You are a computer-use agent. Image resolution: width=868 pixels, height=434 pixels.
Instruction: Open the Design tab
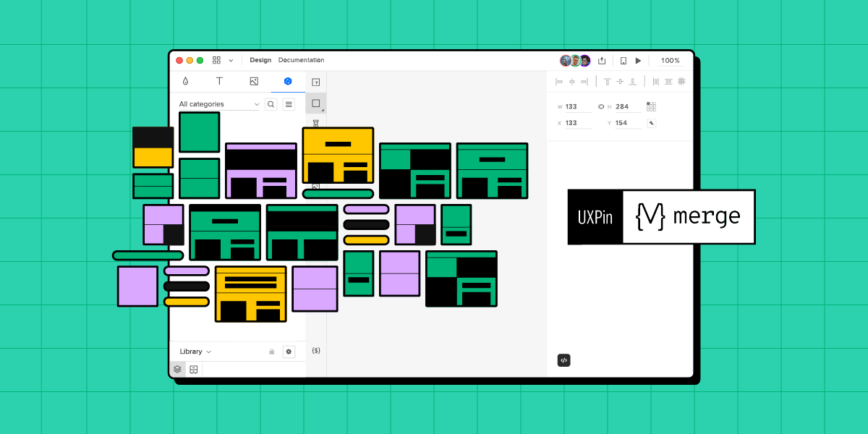[x=260, y=60]
